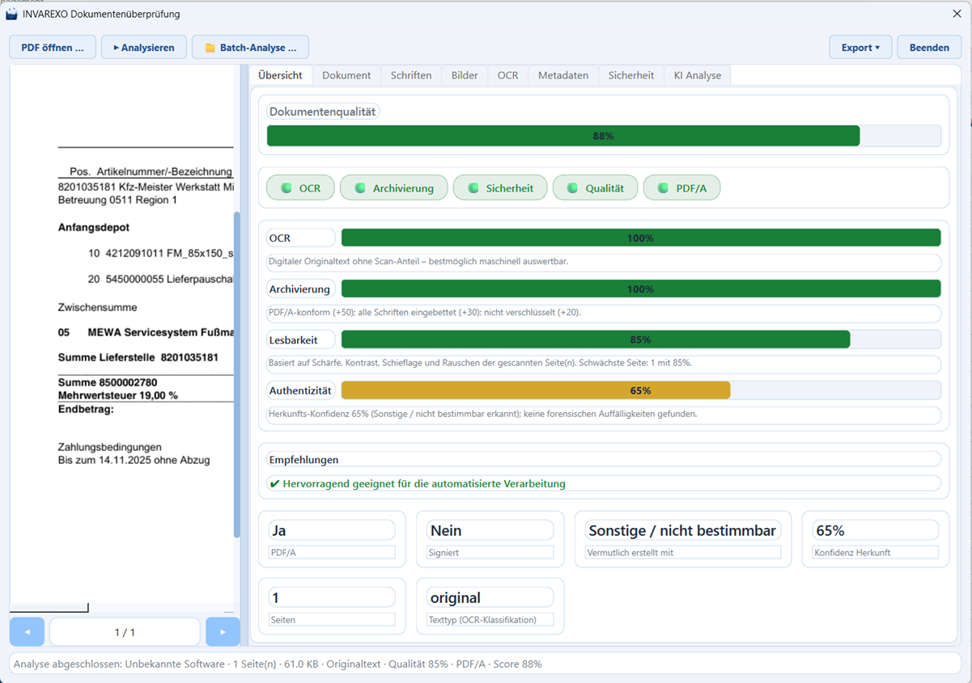Click the PDF/A status chip

(681, 188)
